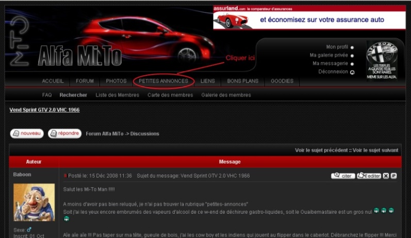The image size is (411, 238).
Task: Click Voir le sujet précédent
Action: (321, 150)
